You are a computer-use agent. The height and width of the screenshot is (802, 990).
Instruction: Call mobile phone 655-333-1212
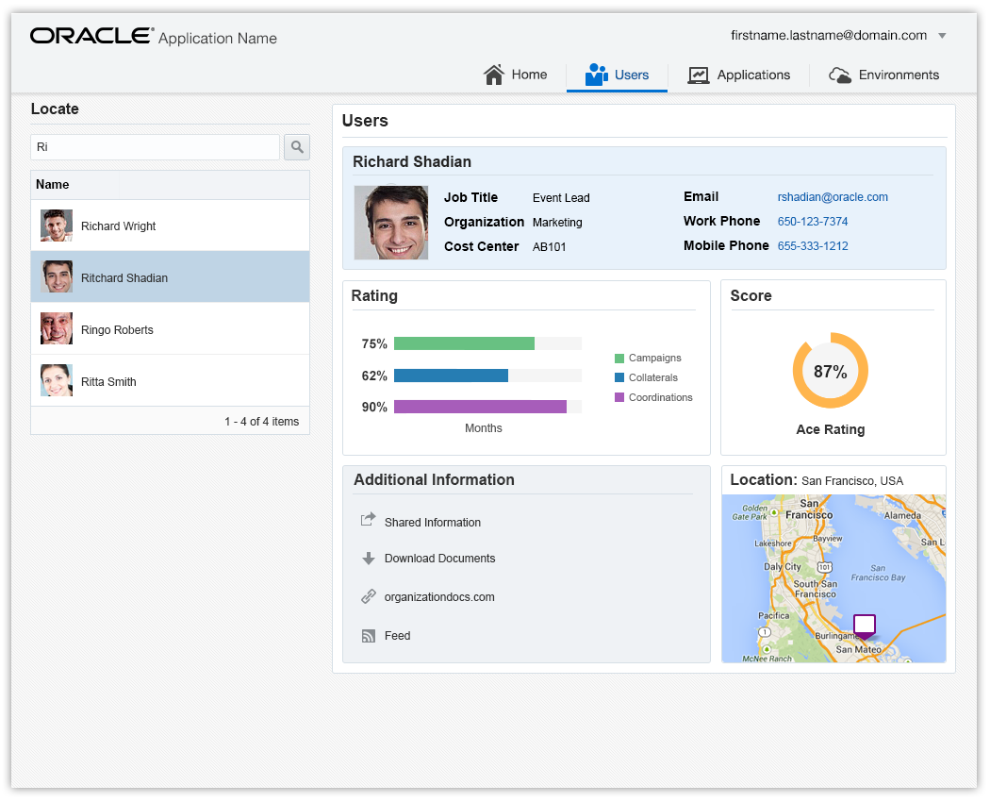(813, 246)
